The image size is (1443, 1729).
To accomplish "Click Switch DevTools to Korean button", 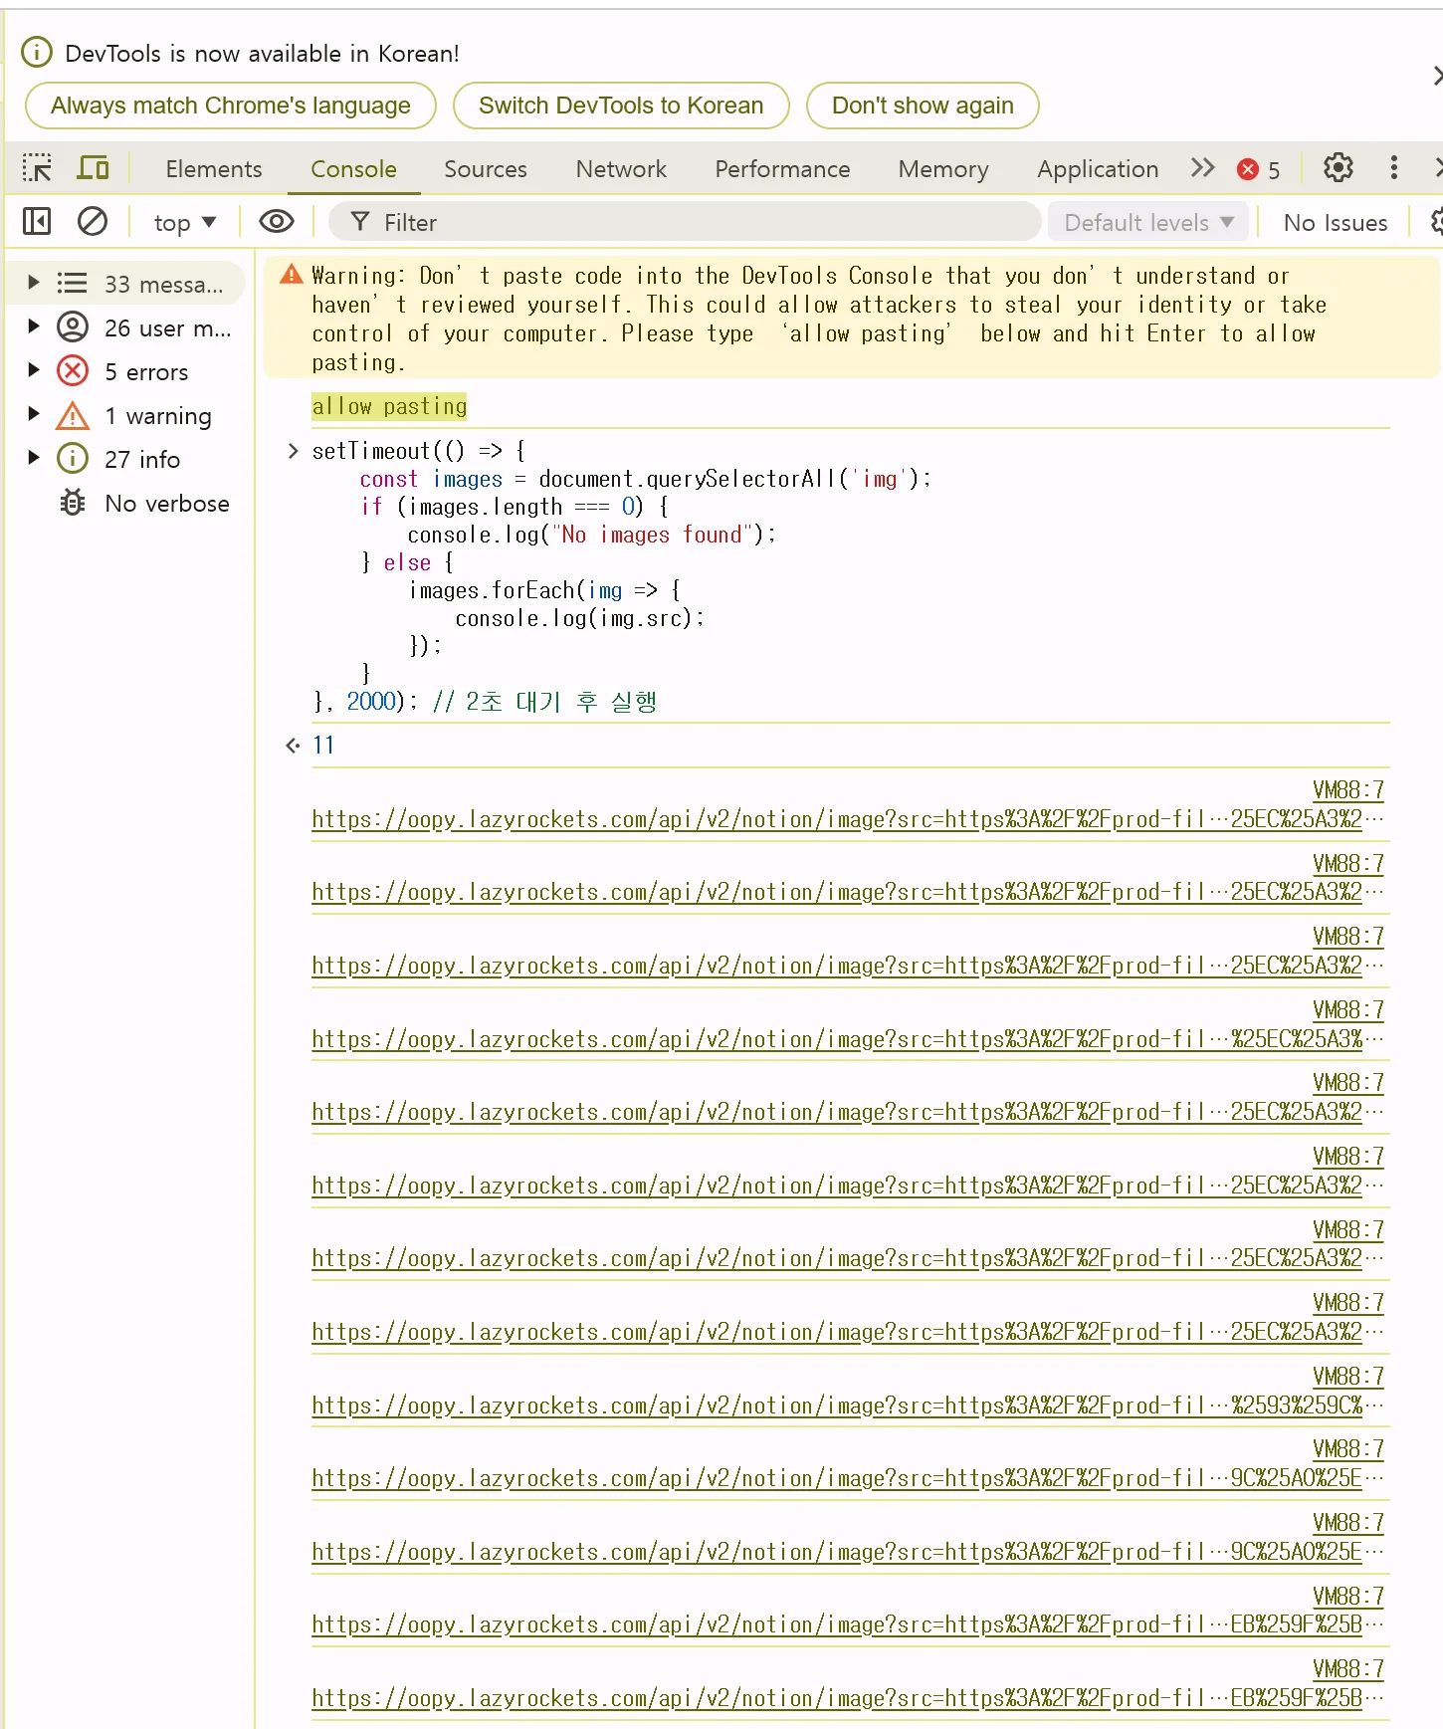I will pos(620,106).
